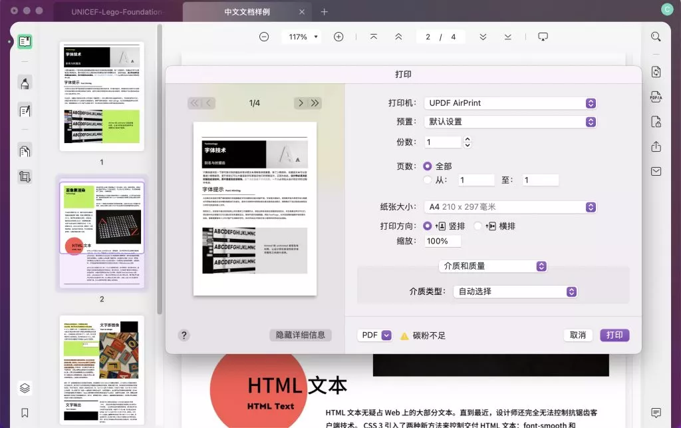
Task: Click the 碳粉不足 low toner warning
Action: point(423,335)
